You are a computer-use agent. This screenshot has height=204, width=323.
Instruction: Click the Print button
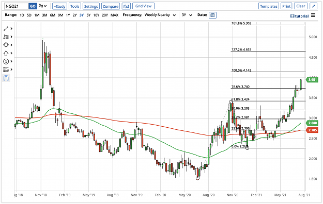286,6
